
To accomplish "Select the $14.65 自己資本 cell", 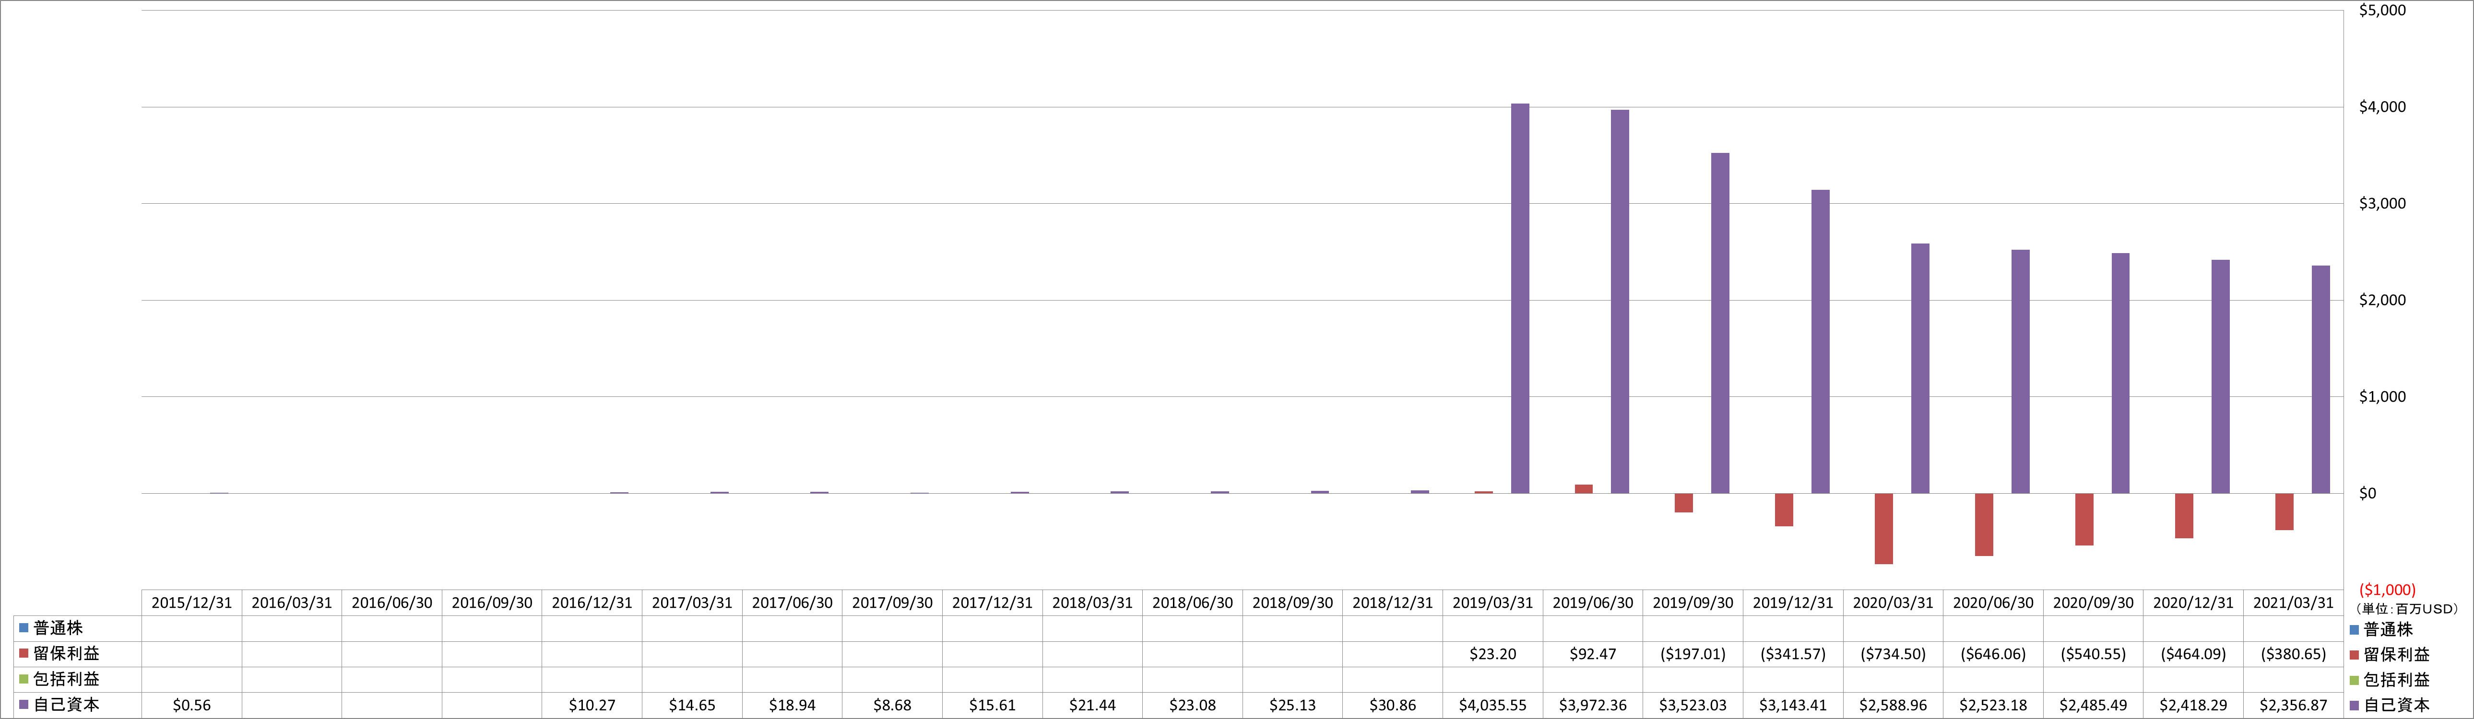I will coord(692,706).
